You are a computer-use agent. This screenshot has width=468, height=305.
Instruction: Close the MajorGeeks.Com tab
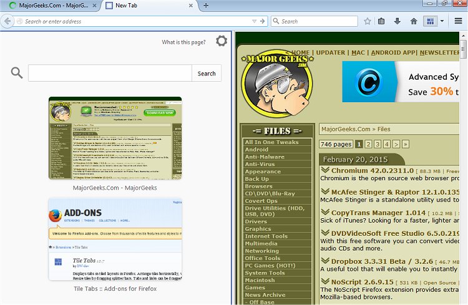(x=94, y=6)
